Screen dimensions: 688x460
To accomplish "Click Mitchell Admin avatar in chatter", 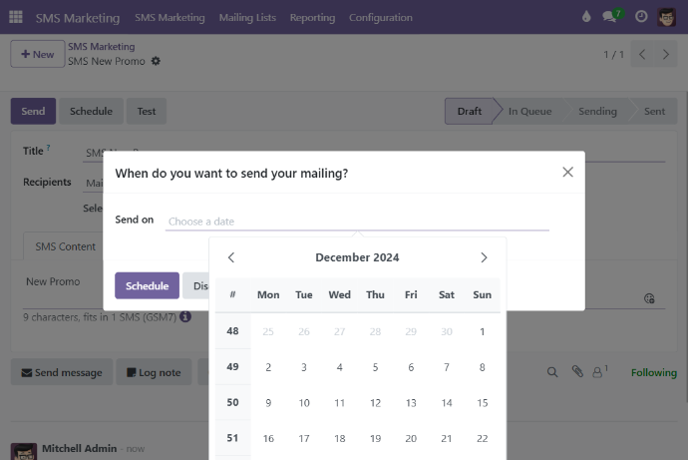I will pyautogui.click(x=24, y=452).
